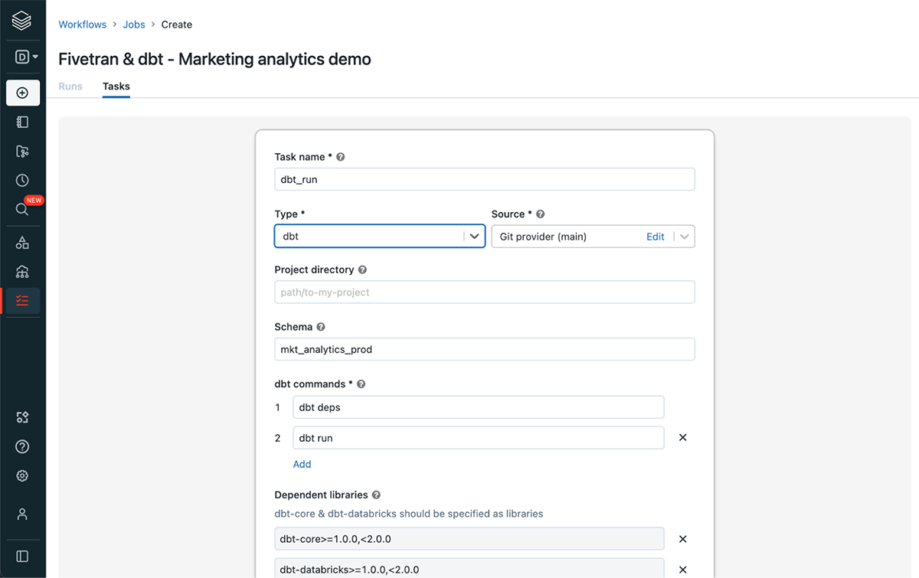Go to Workflows in the breadcrumb
919x578 pixels.
click(x=83, y=24)
